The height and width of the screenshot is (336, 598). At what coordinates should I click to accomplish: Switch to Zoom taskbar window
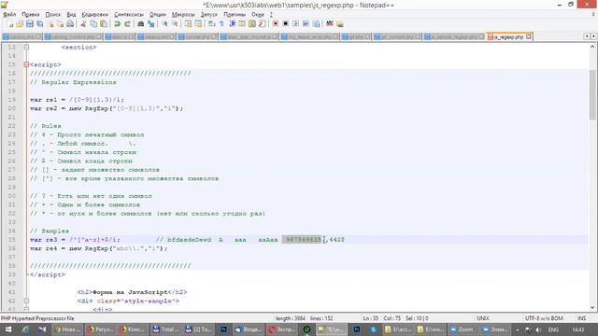point(462,329)
